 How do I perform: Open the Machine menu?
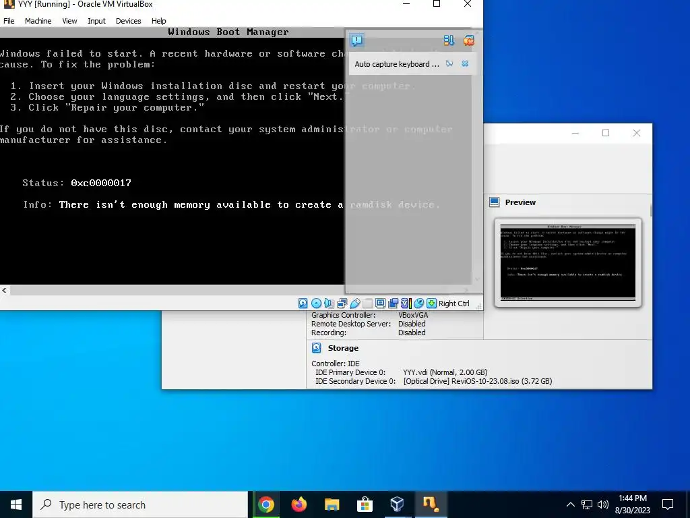38,21
